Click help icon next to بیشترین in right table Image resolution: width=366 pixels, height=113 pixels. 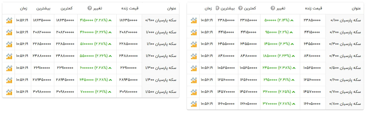[217, 8]
